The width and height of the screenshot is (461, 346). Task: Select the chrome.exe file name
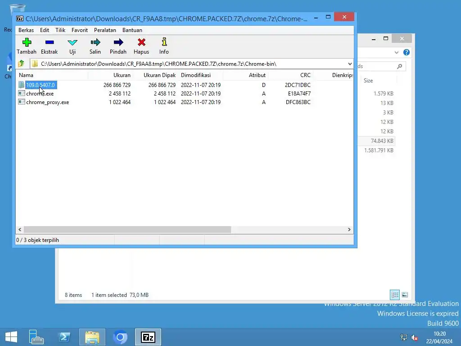(x=40, y=94)
